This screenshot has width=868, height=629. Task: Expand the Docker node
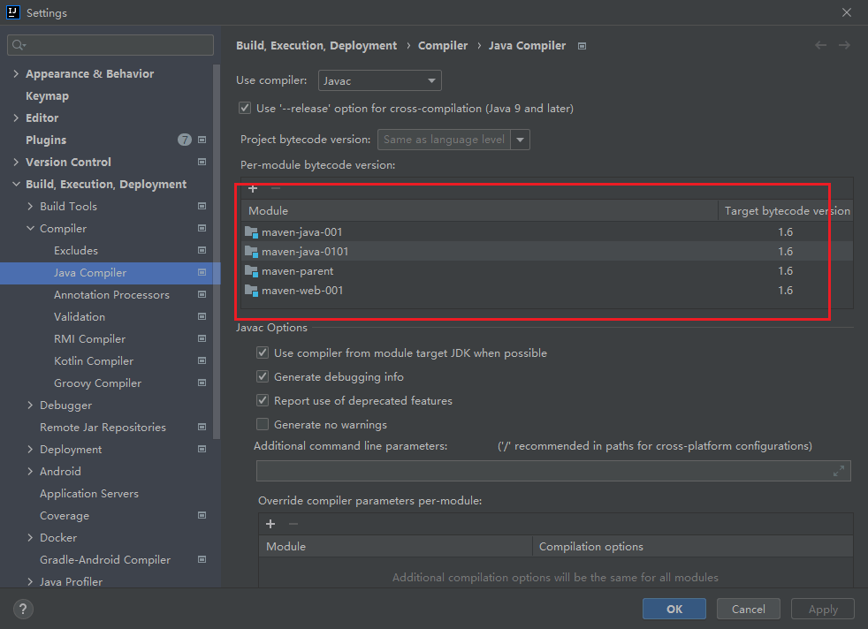click(30, 538)
